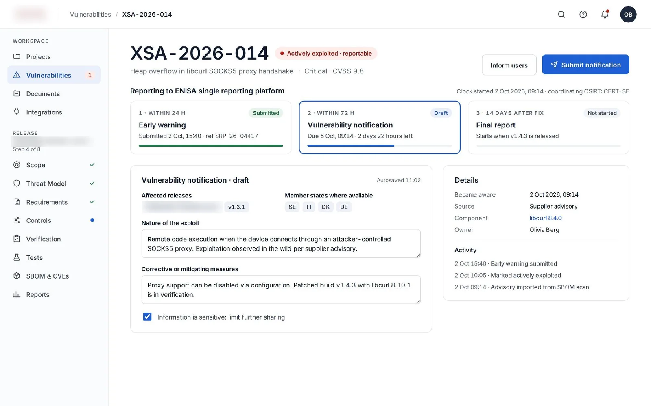Open the notifications bell
The width and height of the screenshot is (651, 406).
[605, 15]
